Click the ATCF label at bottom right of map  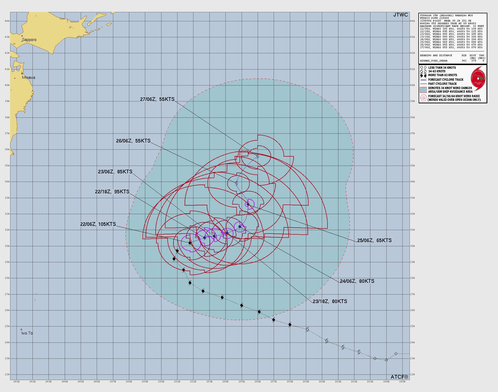[399, 377]
